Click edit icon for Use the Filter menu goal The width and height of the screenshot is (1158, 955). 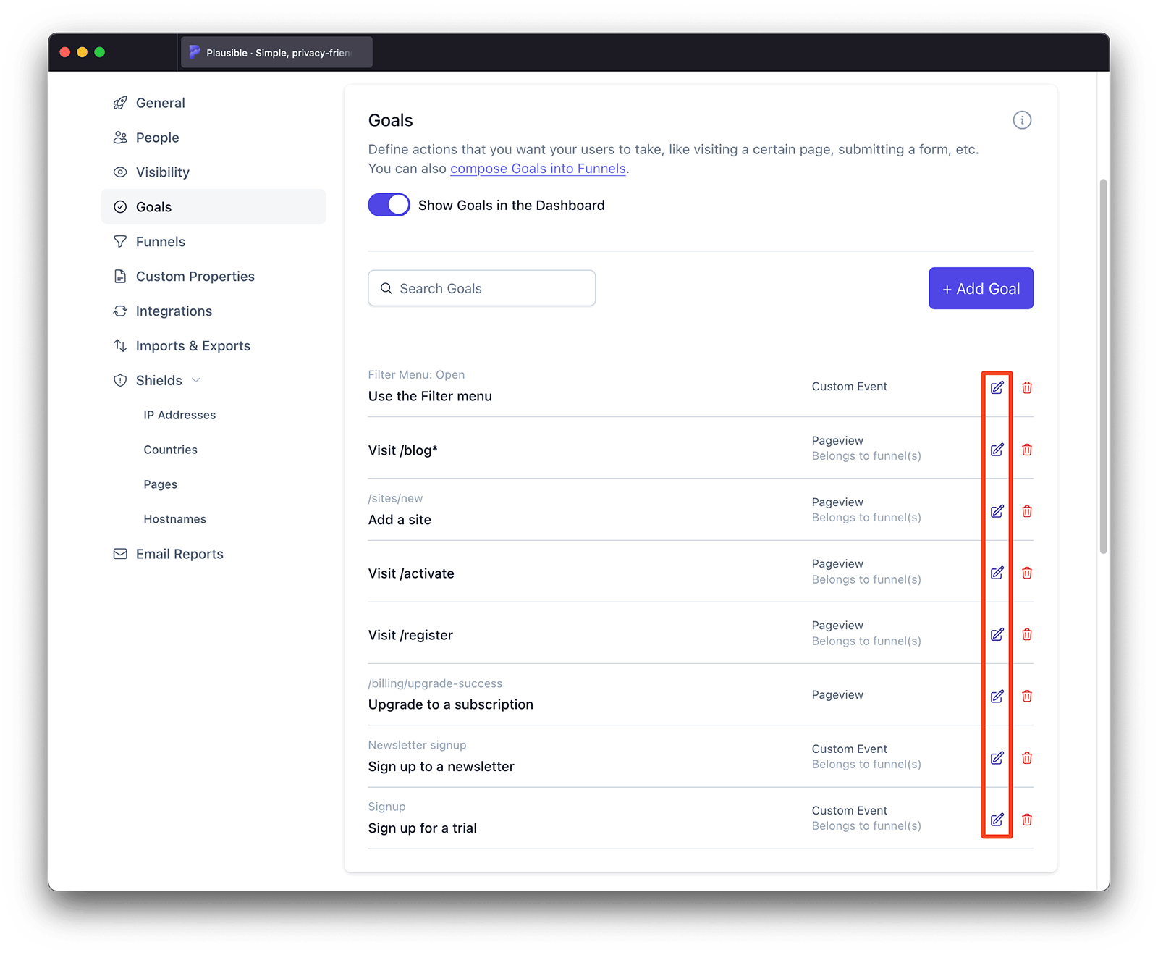(x=997, y=387)
